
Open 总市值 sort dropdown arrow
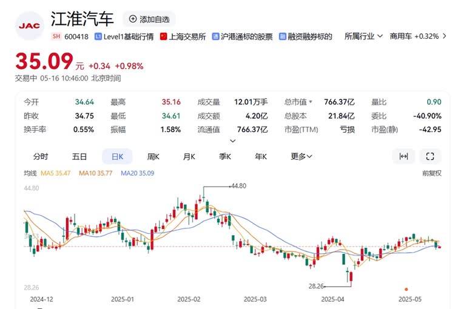(x=311, y=102)
